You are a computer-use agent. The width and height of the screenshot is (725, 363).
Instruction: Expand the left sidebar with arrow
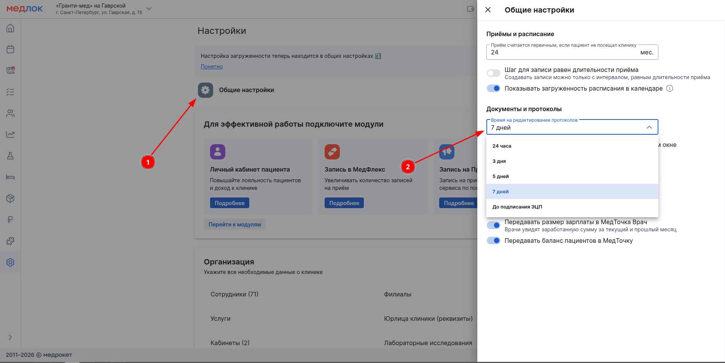pyautogui.click(x=10, y=337)
